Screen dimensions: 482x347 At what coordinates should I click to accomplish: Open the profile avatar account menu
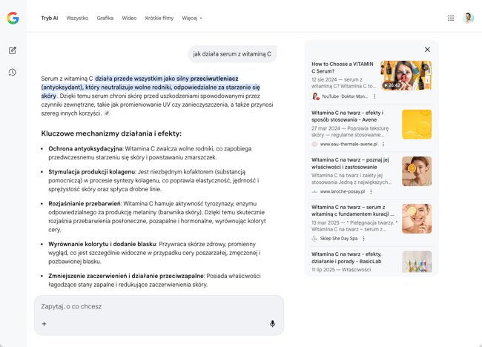[468, 18]
